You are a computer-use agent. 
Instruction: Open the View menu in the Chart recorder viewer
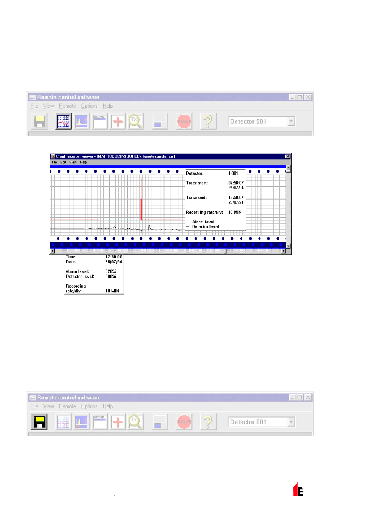coord(73,162)
